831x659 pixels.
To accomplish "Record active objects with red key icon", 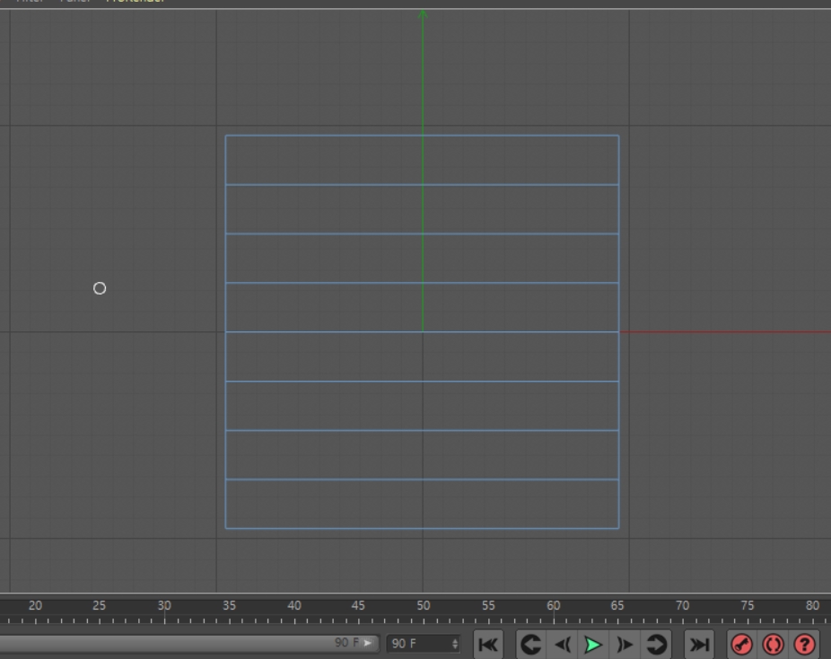I will click(741, 645).
